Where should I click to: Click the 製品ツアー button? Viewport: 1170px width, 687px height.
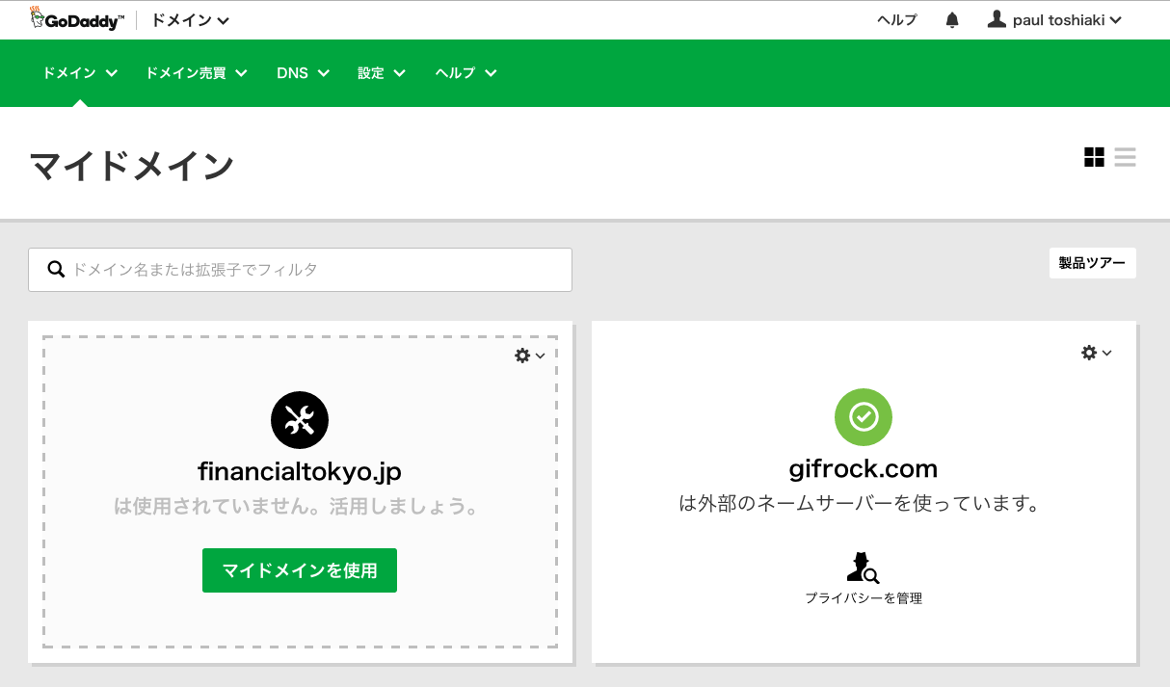coord(1093,263)
